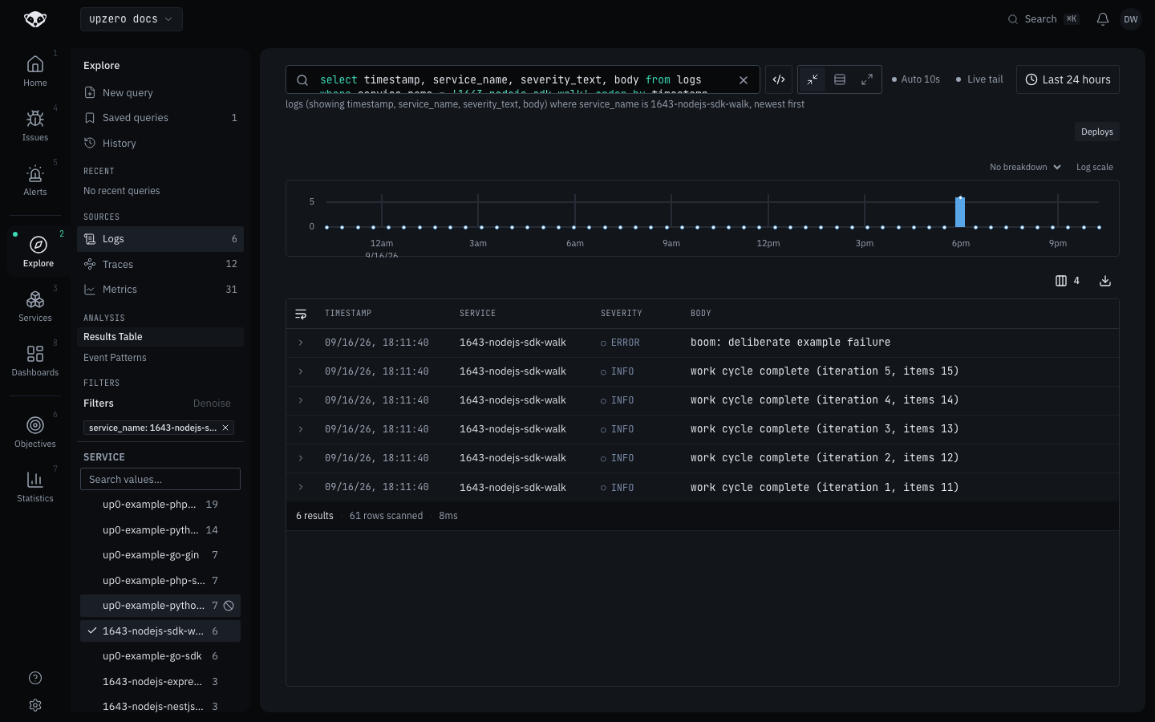This screenshot has width=1155, height=722.
Task: Start a New query
Action: (160, 93)
